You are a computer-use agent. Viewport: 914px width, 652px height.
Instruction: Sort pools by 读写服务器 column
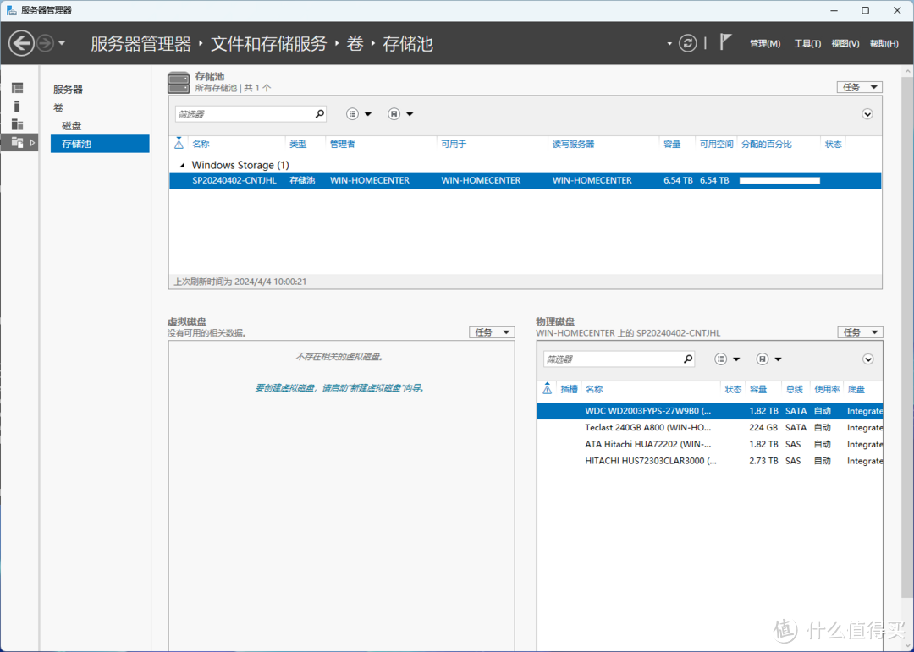click(573, 144)
